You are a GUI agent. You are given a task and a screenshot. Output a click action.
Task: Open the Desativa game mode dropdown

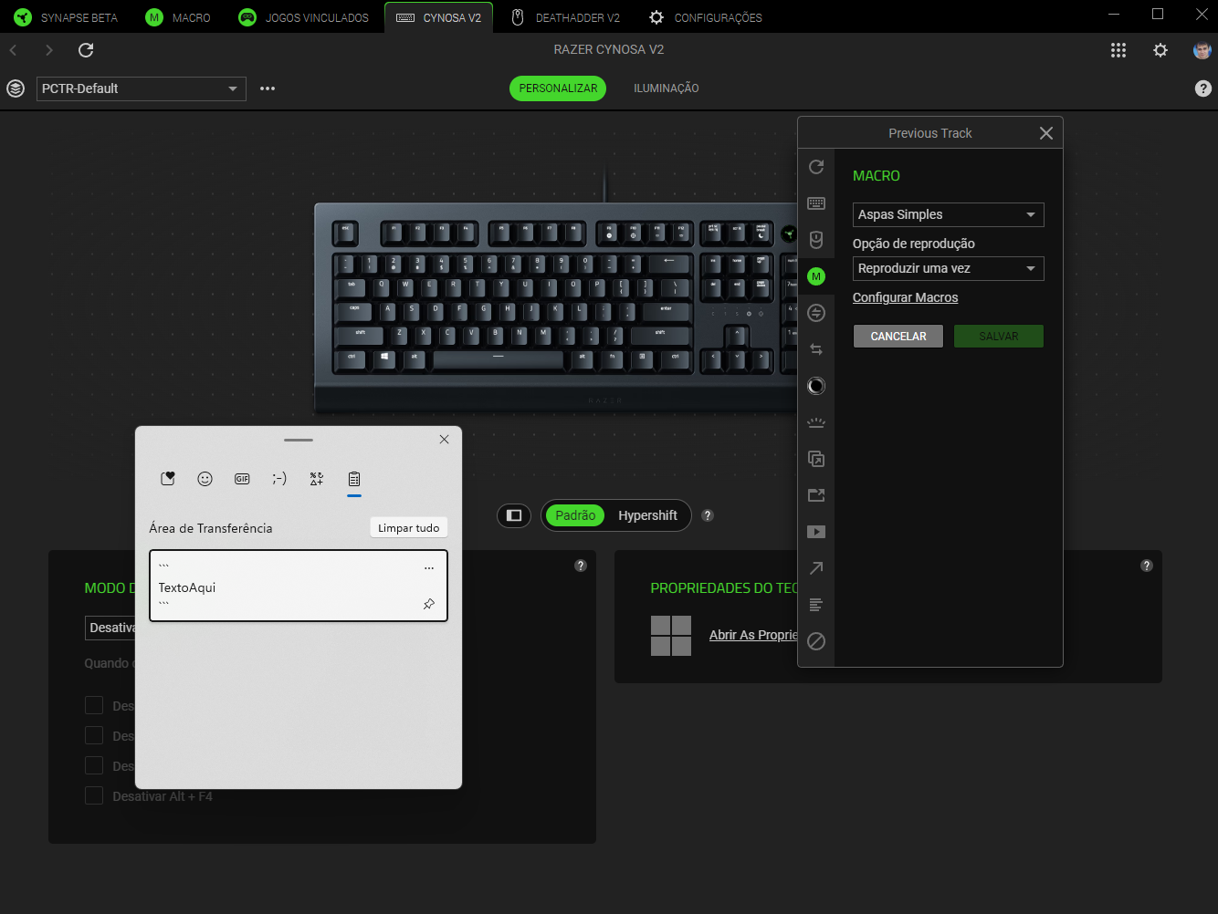[110, 628]
